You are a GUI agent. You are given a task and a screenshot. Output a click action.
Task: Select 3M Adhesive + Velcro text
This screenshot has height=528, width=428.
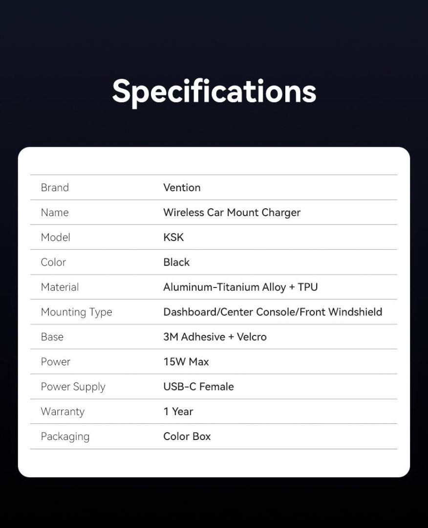[x=215, y=337]
